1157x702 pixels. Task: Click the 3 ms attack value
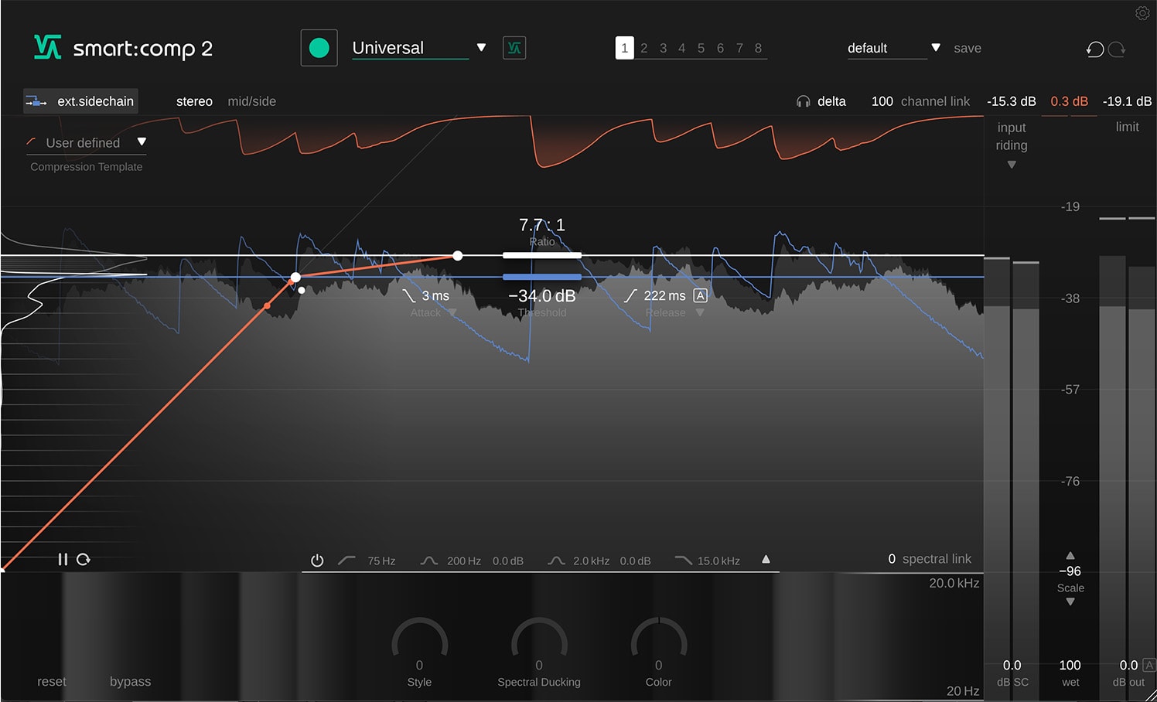pos(435,295)
